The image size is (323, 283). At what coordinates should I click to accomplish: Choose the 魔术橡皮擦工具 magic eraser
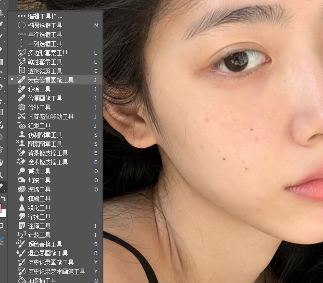point(55,162)
